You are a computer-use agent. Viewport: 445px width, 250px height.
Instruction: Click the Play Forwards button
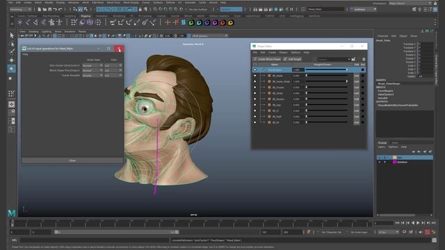pos(418,223)
